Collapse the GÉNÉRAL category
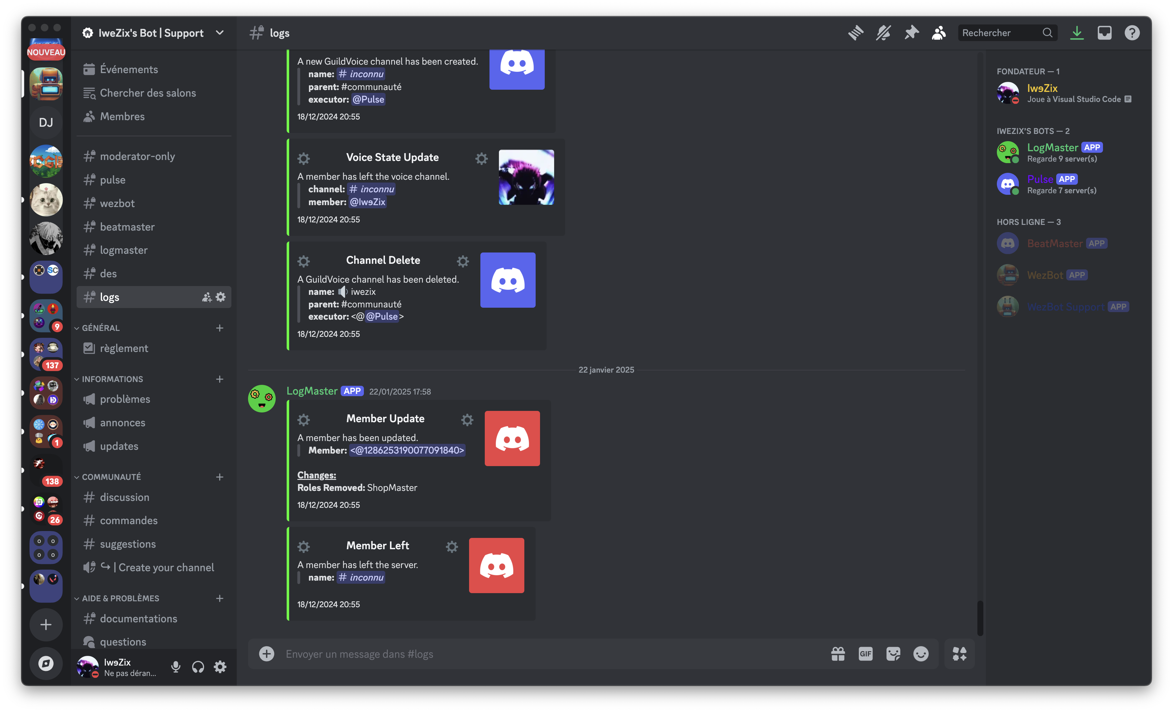The height and width of the screenshot is (712, 1173). click(x=100, y=328)
